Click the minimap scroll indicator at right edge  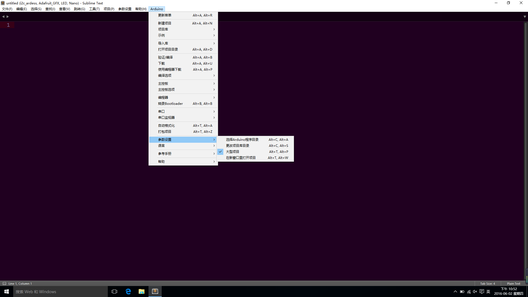pyautogui.click(x=526, y=276)
